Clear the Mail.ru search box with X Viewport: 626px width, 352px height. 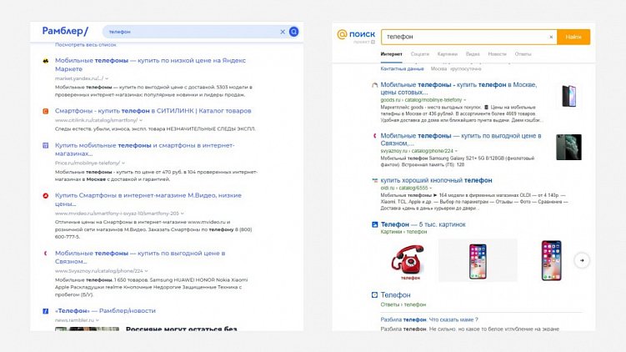point(551,37)
